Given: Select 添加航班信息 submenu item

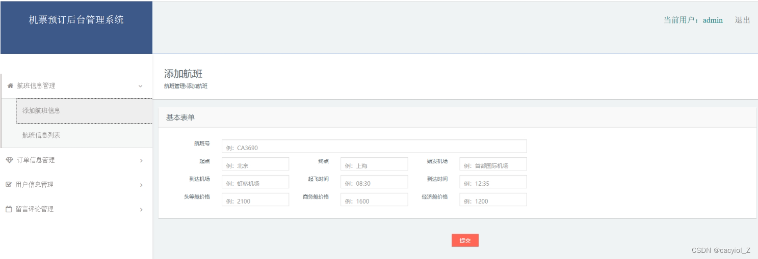Looking at the screenshot, I should coord(84,110).
